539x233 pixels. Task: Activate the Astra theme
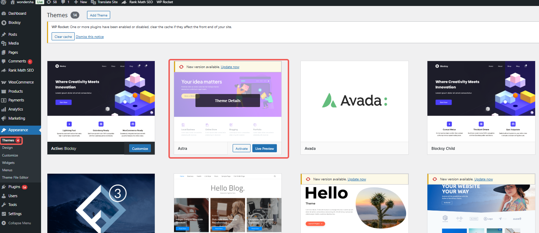pyautogui.click(x=241, y=148)
